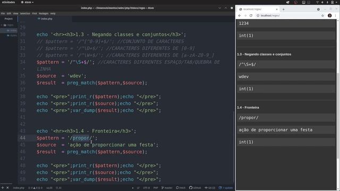Image resolution: width=340 pixels, height=191 pixels.
Task: Change PHP grammar selector
Action: click(156, 188)
